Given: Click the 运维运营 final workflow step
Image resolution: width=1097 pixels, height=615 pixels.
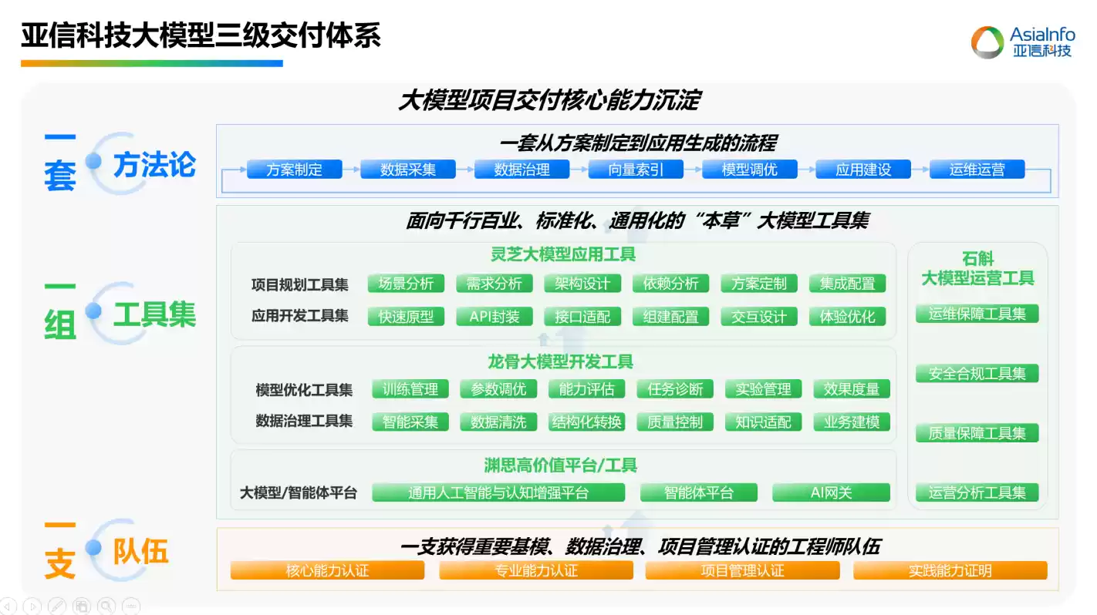Looking at the screenshot, I should pyautogui.click(x=977, y=170).
